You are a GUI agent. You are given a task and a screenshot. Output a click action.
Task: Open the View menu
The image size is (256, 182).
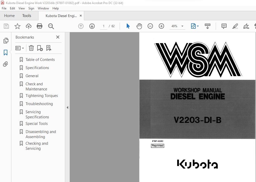click(22, 8)
